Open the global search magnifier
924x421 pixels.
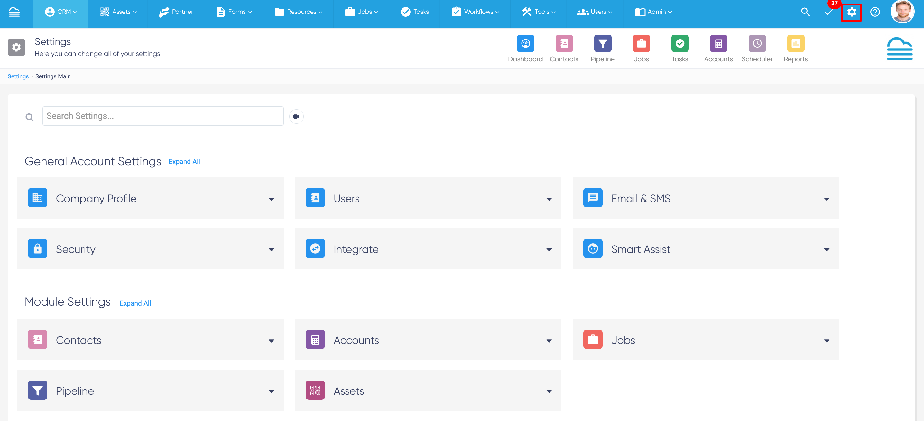pos(805,12)
